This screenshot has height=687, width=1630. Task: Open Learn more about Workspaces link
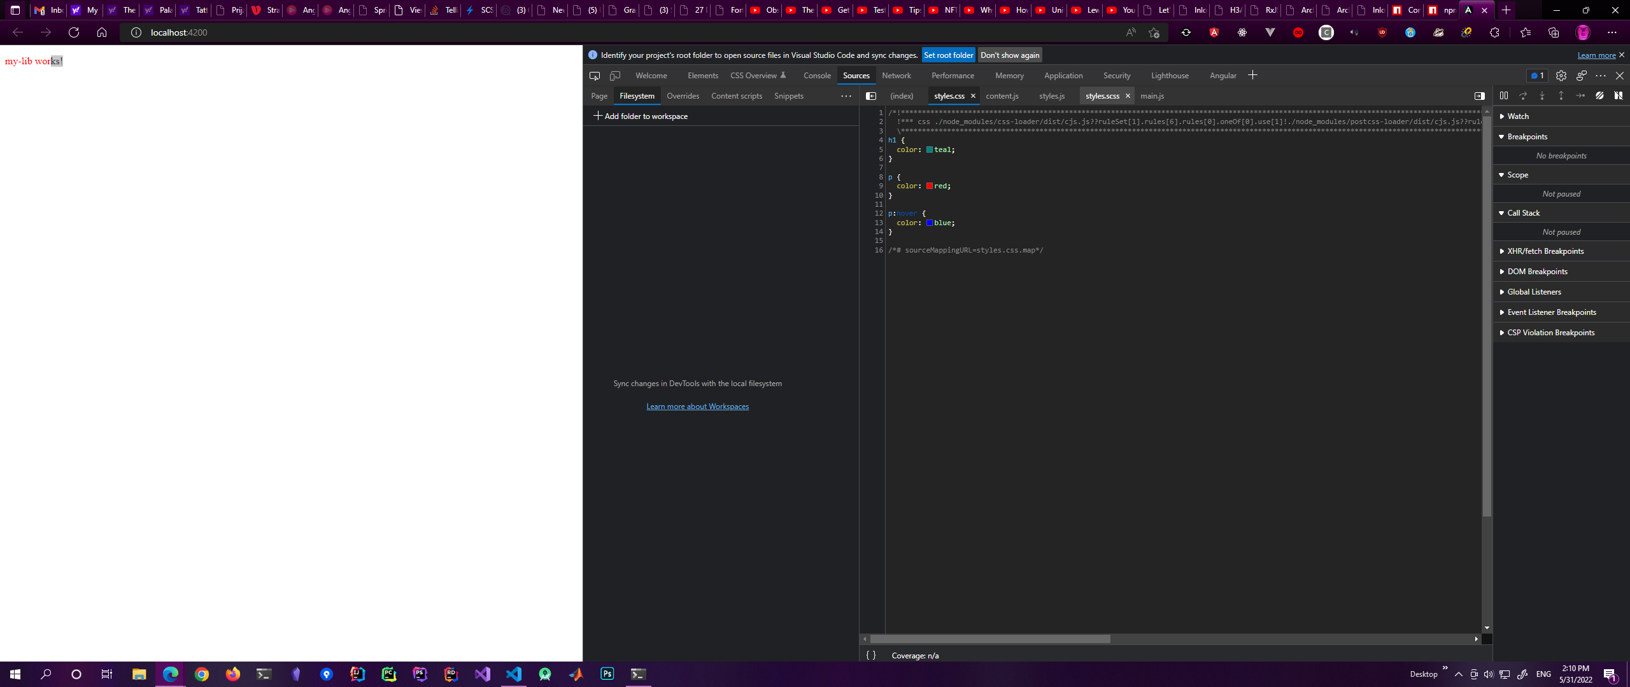[697, 406]
